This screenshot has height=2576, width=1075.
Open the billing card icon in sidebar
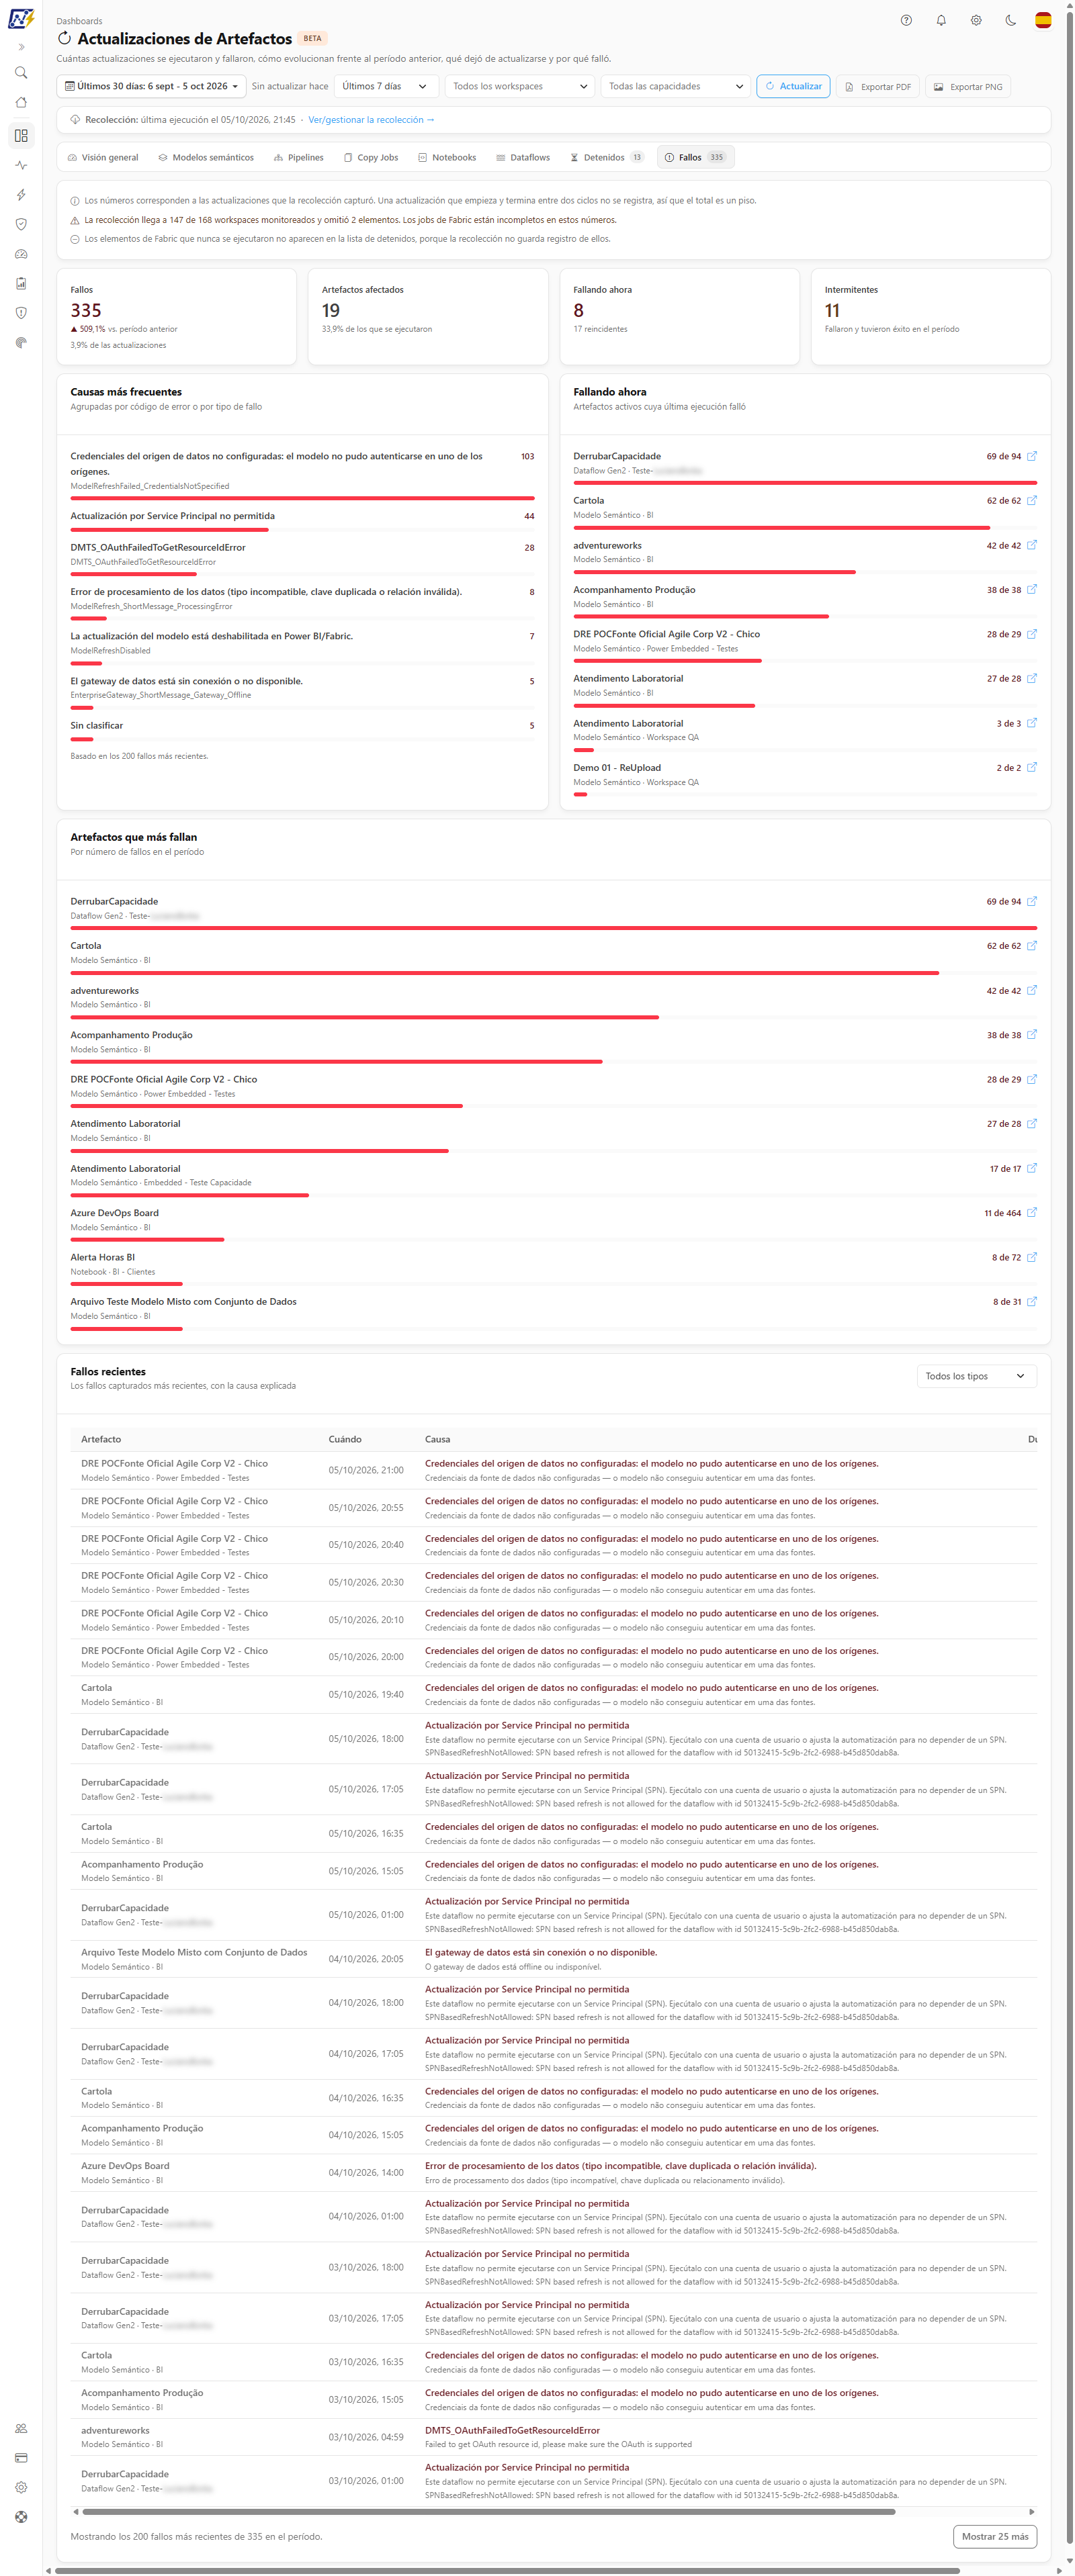[21, 2458]
